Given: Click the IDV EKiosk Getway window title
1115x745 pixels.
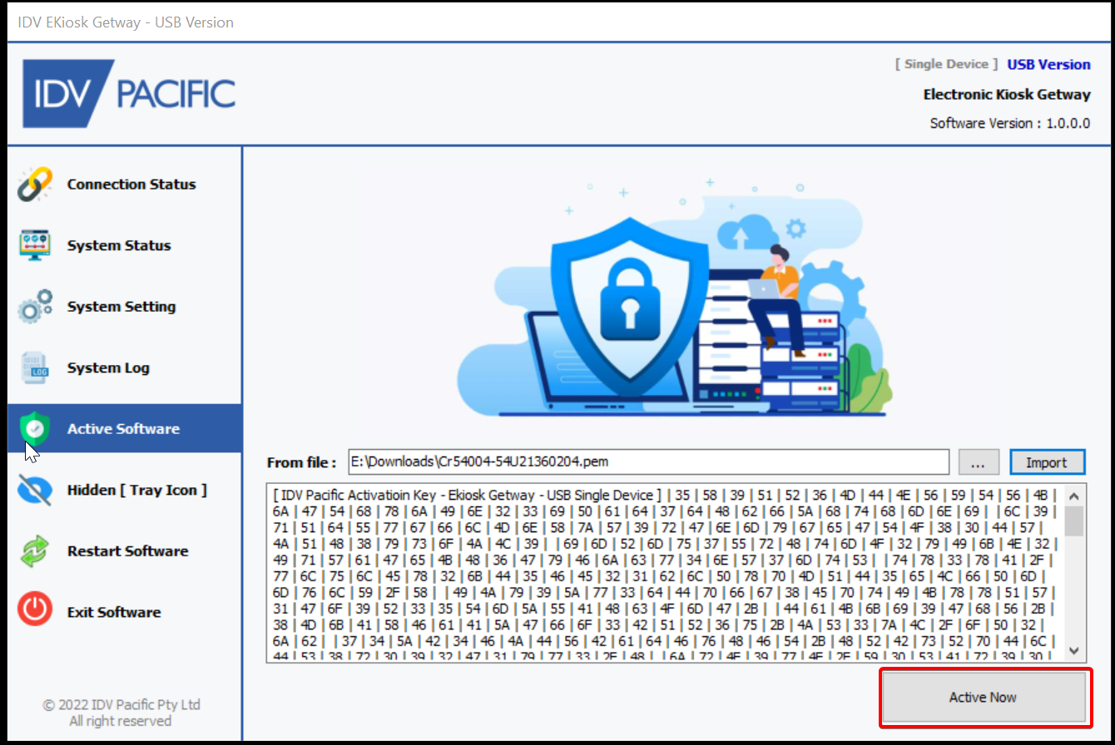Looking at the screenshot, I should (126, 22).
